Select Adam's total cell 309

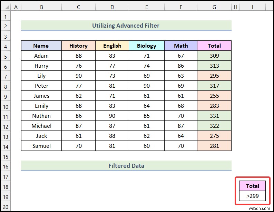(214, 56)
